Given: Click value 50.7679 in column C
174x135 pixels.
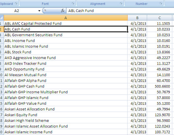Looking at the screenshot, I should click(160, 92).
